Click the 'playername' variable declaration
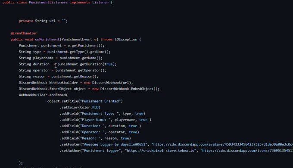Viewport: 293px width, 168px height. (43, 58)
